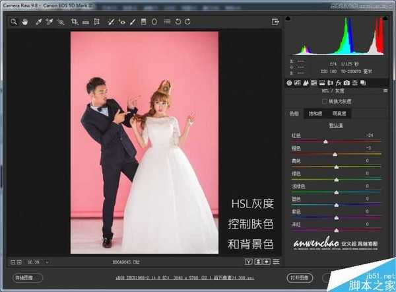Image resolution: width=396 pixels, height=292 pixels.
Task: Rotate image counterclockwise
Action: (x=178, y=22)
